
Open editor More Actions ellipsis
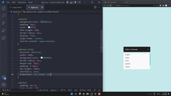point(99,7)
